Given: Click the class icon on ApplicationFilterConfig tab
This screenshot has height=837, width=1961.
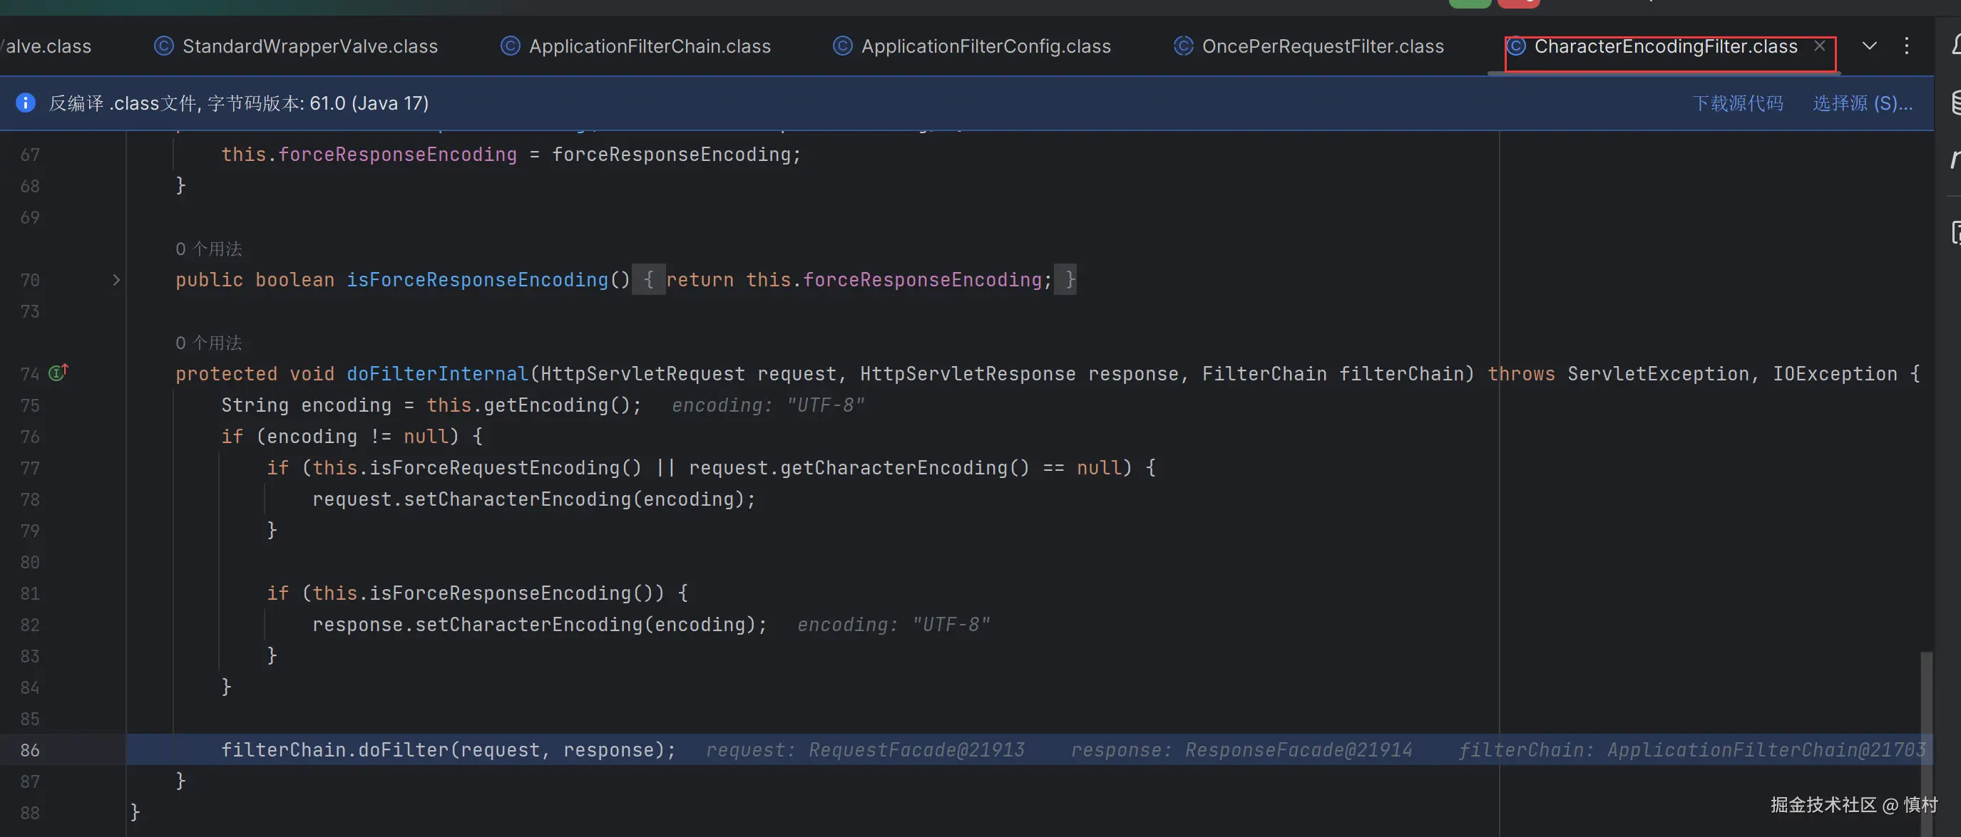Looking at the screenshot, I should point(842,46).
